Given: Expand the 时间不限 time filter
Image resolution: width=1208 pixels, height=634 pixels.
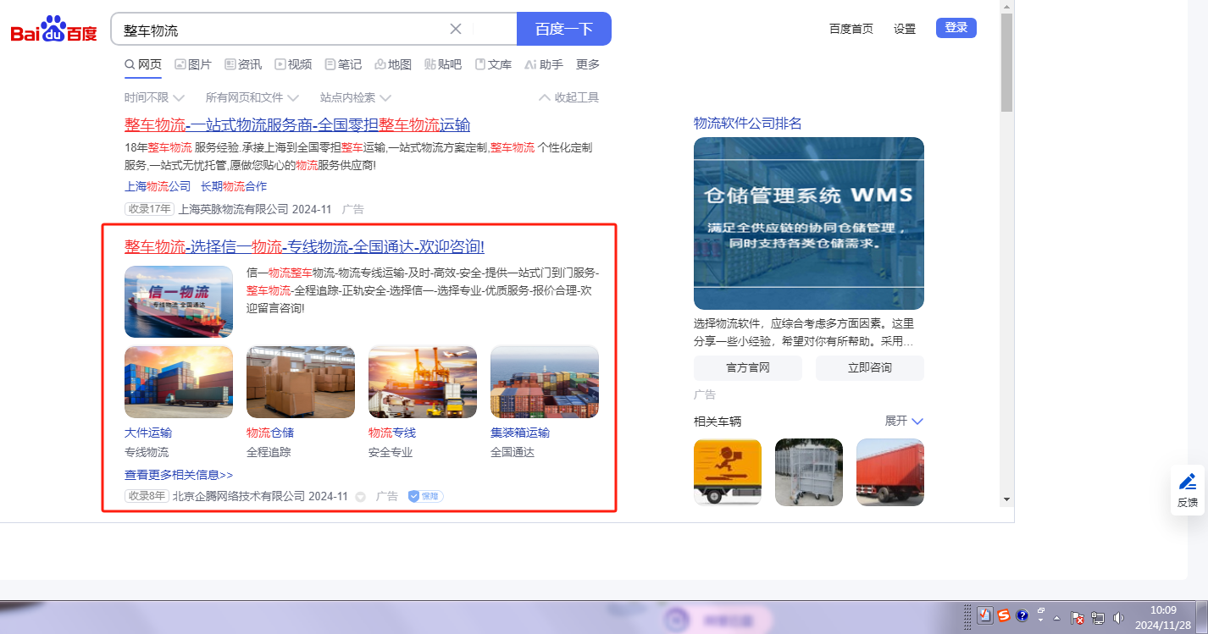Looking at the screenshot, I should (155, 97).
